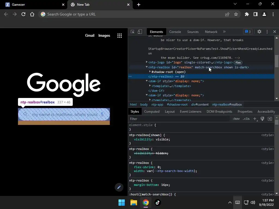Screen dimensions: 279x209
Task: Collapse the first dom-if element
Action: click(147, 81)
